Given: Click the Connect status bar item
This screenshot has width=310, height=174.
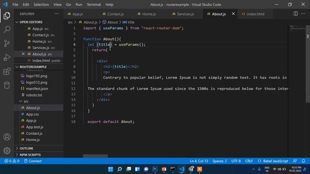Looking at the screenshot, I should pos(33,161).
